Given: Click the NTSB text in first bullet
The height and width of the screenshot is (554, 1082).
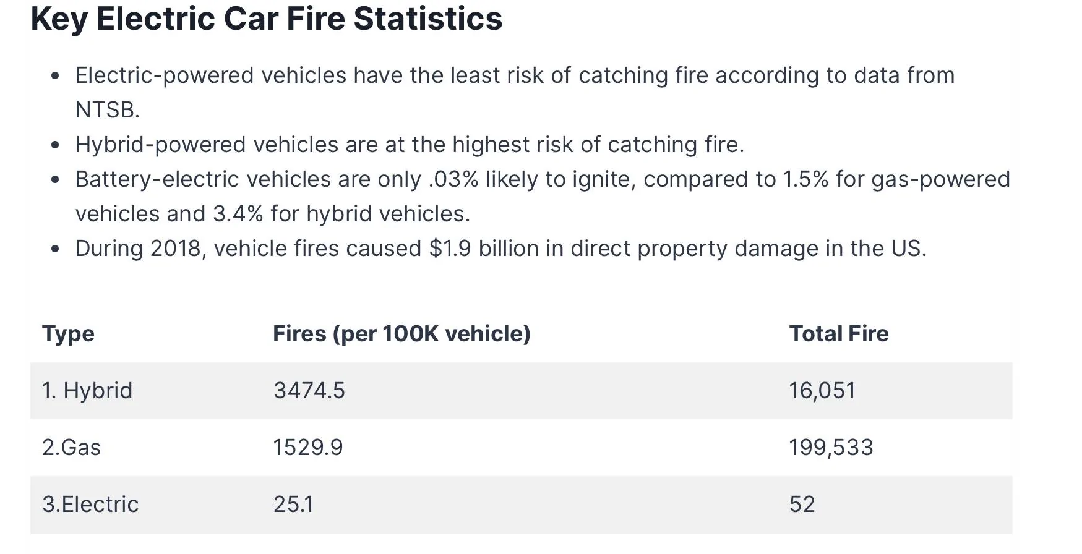Looking at the screenshot, I should click(107, 110).
